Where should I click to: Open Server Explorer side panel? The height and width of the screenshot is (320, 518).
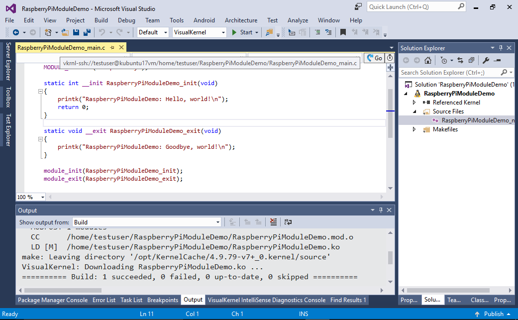8,61
